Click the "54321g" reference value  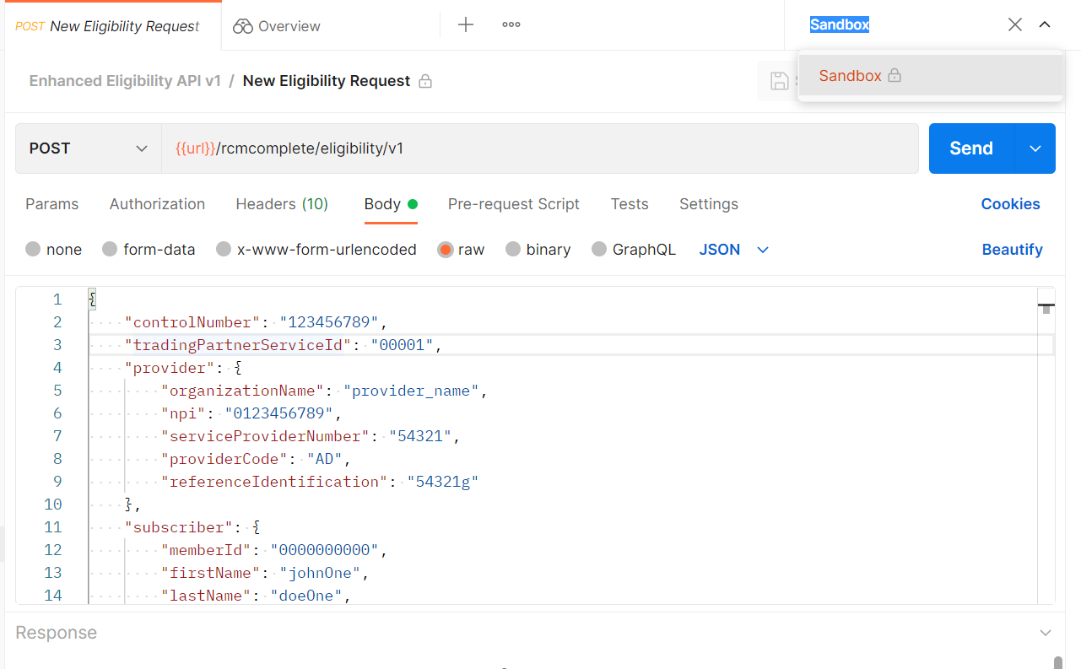pos(443,482)
